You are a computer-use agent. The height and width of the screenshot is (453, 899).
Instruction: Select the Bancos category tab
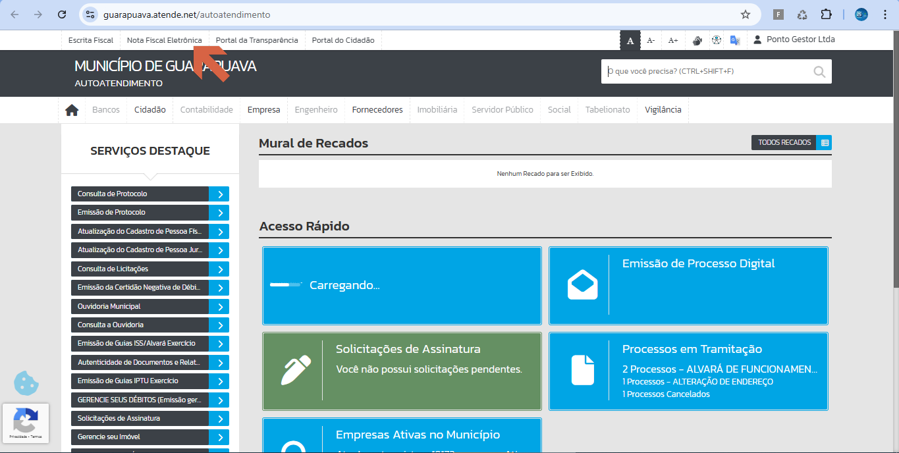tap(106, 110)
